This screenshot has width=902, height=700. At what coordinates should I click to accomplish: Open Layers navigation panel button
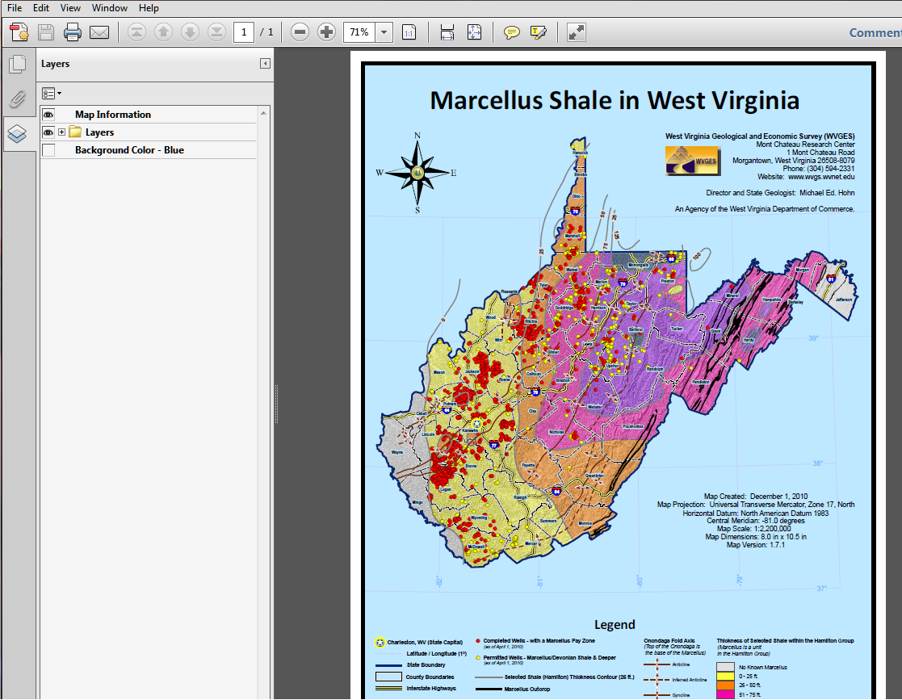tap(18, 134)
